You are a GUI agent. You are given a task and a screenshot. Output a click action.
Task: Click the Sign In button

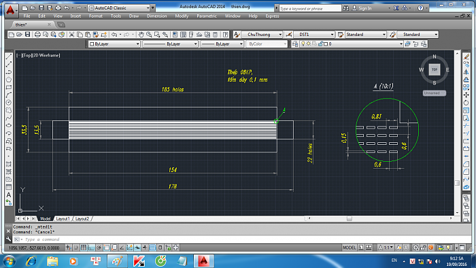[x=365, y=8]
